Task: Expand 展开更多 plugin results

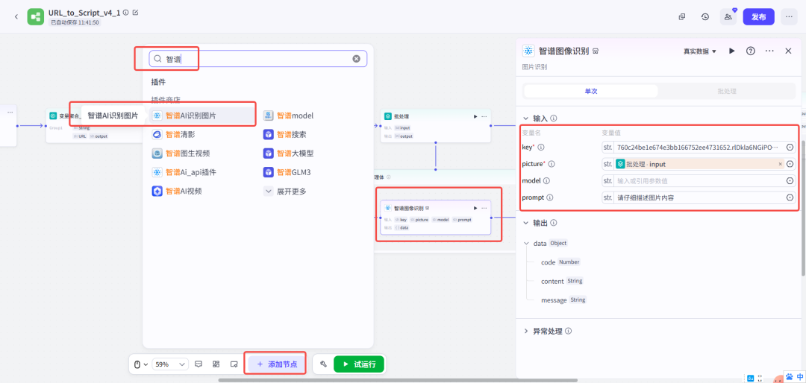Action: coord(286,191)
